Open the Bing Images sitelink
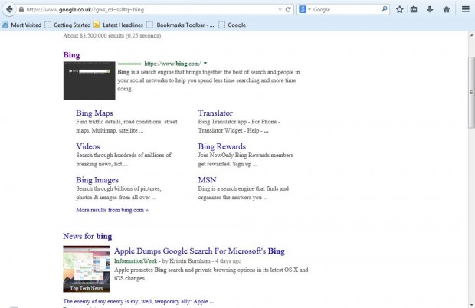This screenshot has height=308, width=475. pyautogui.click(x=97, y=180)
